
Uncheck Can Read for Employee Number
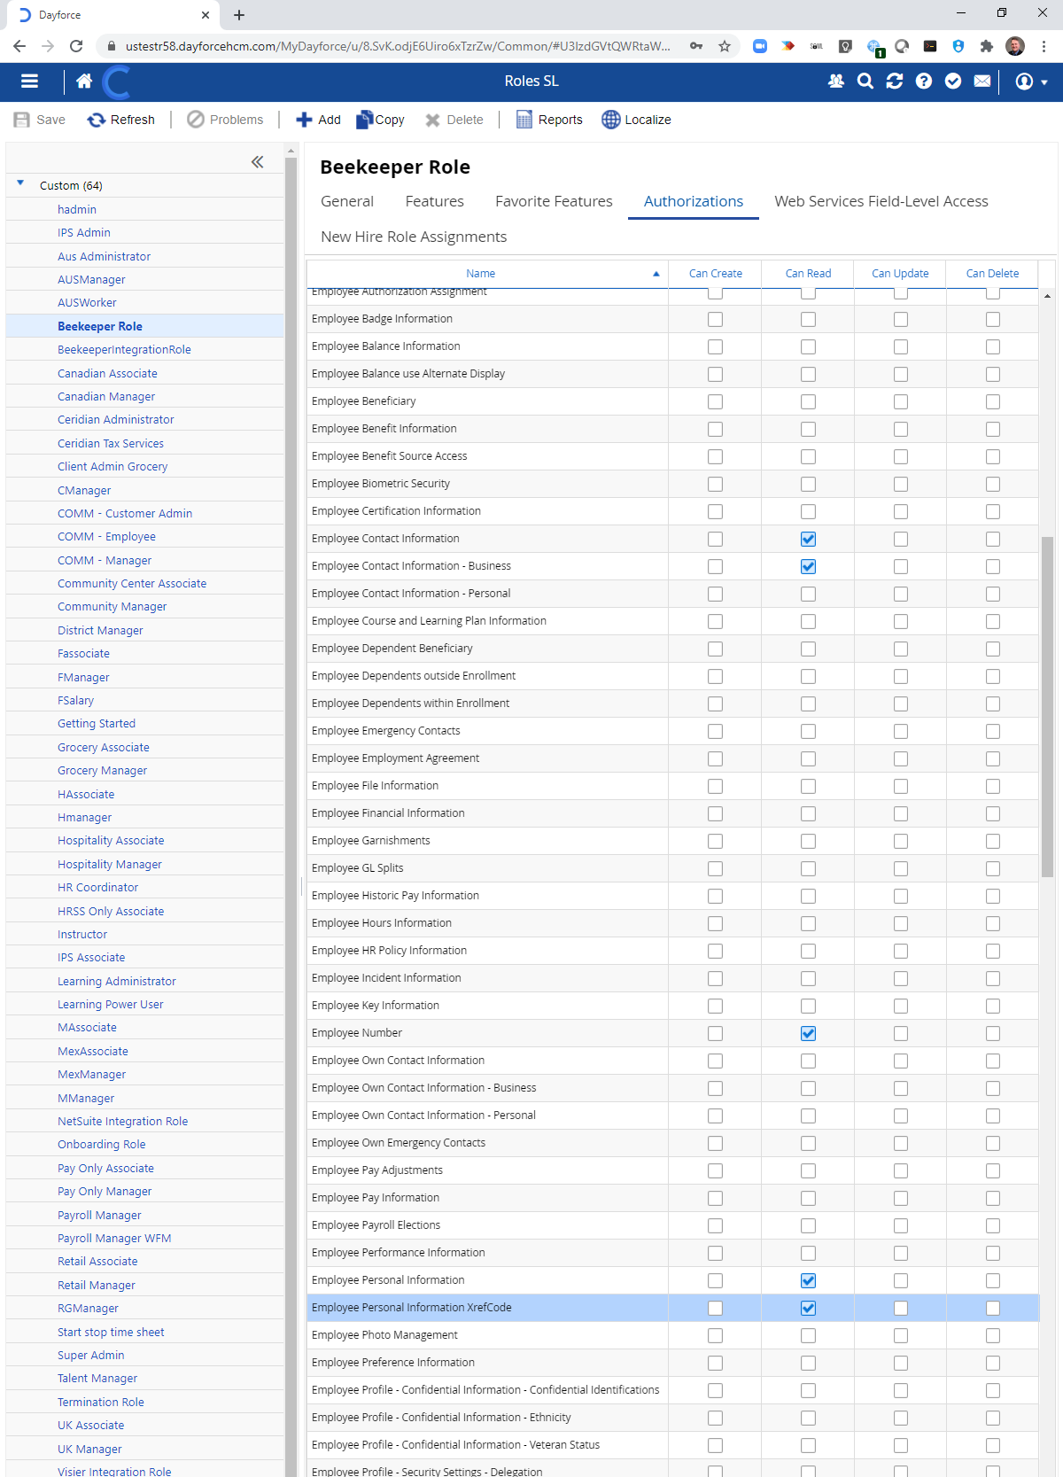coord(808,1033)
